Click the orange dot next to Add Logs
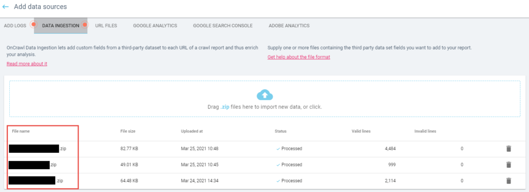The height and width of the screenshot is (192, 529). pos(33,25)
